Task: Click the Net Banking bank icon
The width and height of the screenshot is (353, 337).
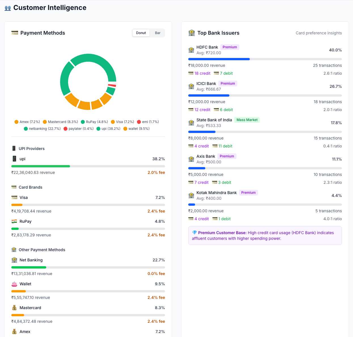Action: click(x=14, y=260)
